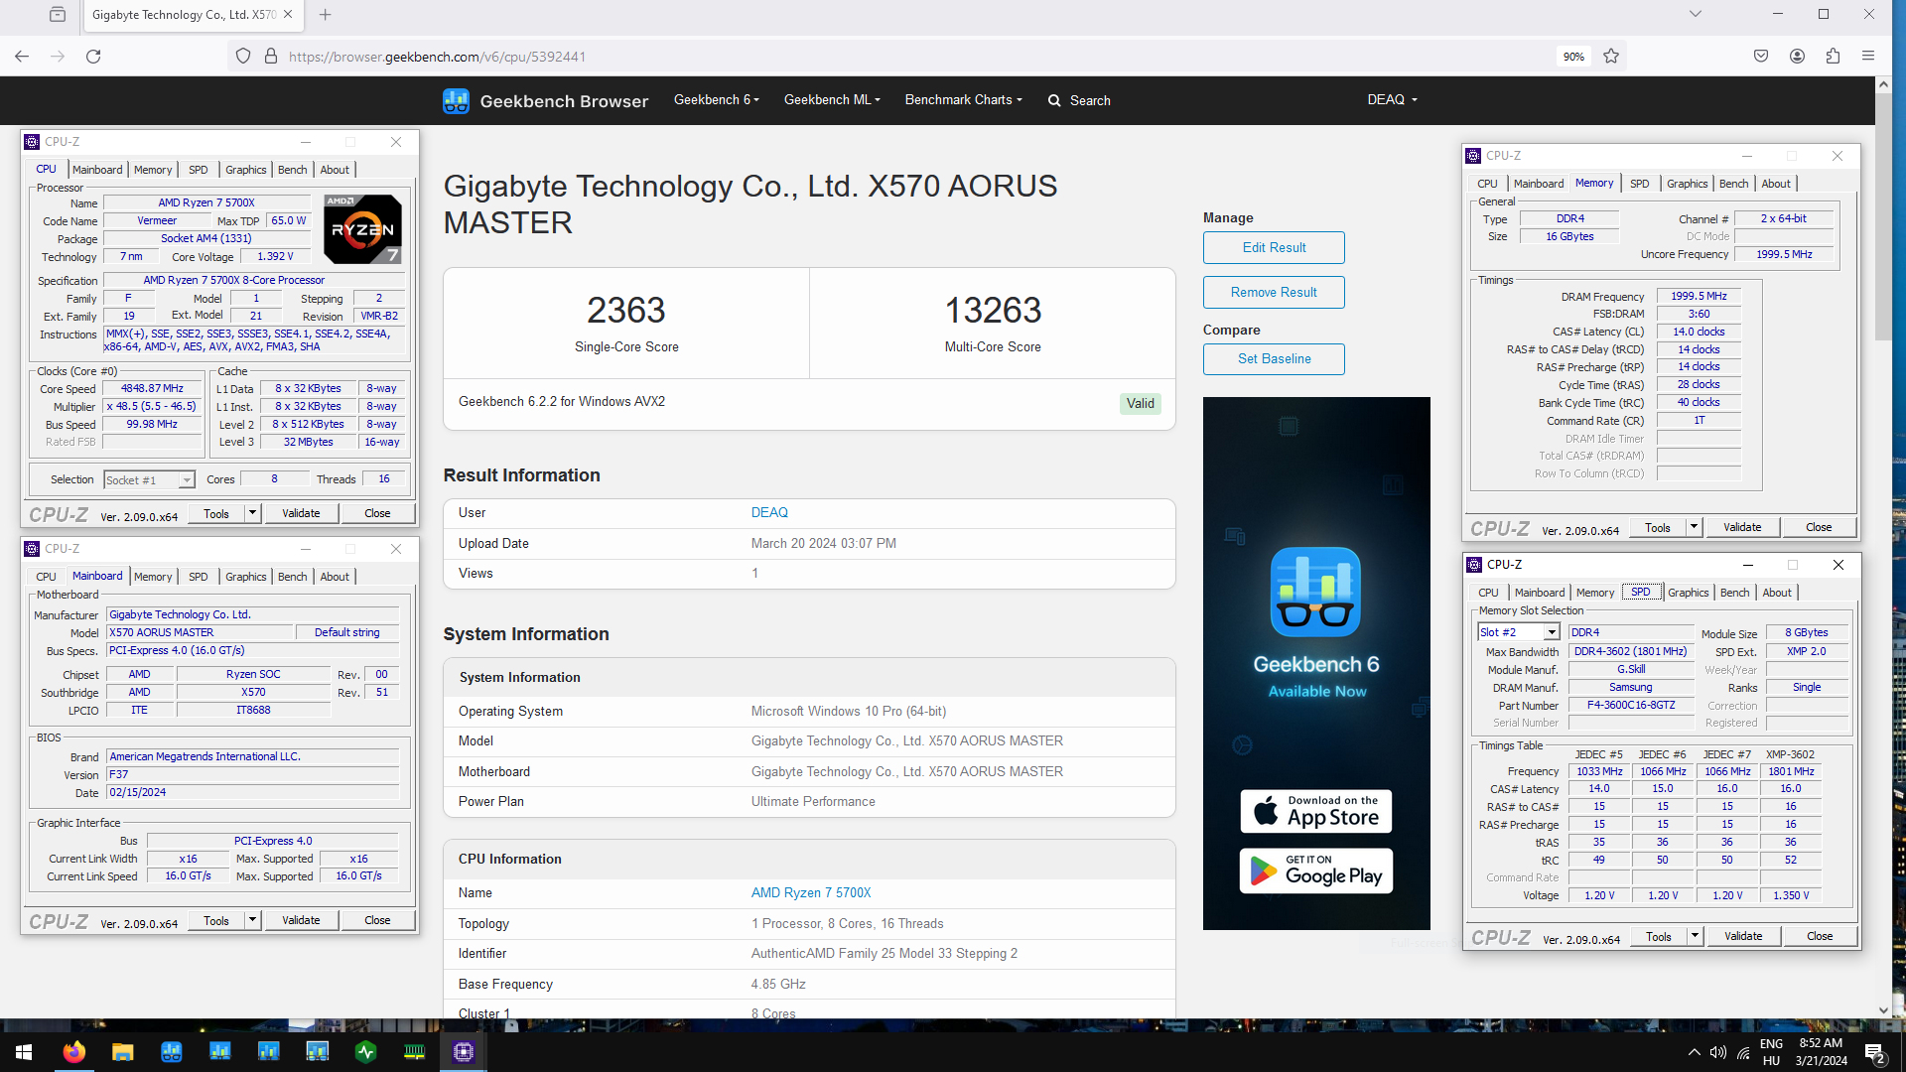
Task: Select Mainboard tab in SPD CPU-Z window
Action: point(1540,593)
